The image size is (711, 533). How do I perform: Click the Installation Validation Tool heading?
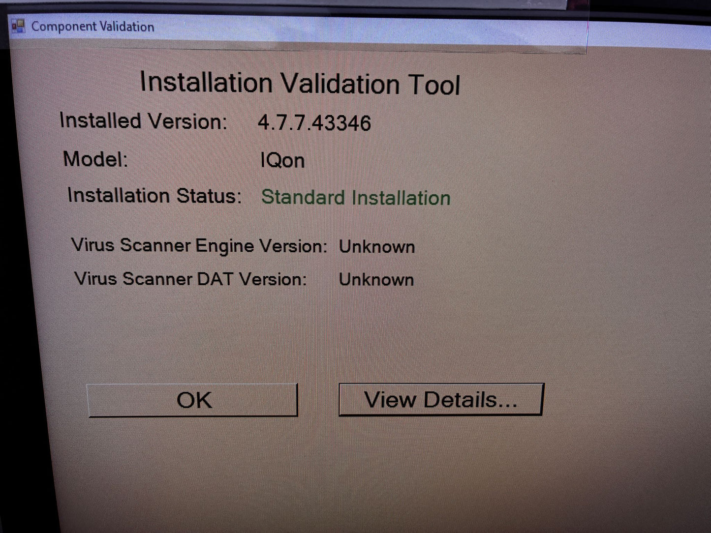pyautogui.click(x=300, y=83)
